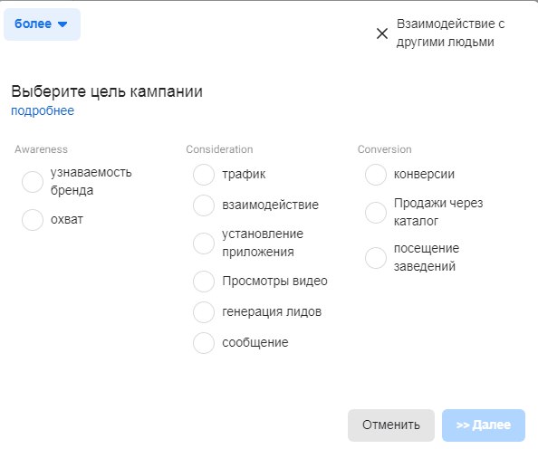Image resolution: width=538 pixels, height=449 pixels.
Task: Click the Отменить button
Action: click(x=391, y=425)
